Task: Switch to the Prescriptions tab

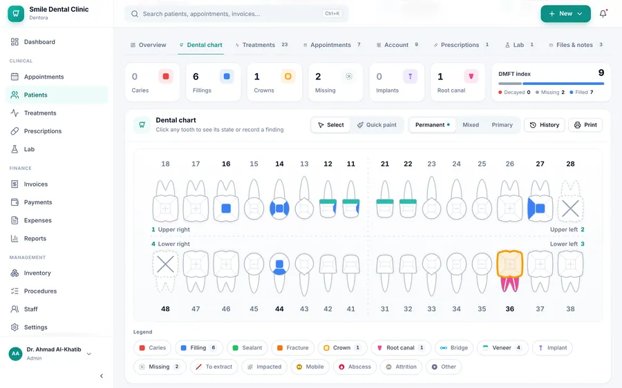Action: click(x=461, y=45)
